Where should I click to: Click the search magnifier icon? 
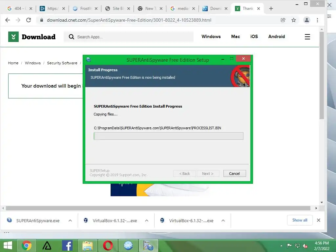(71, 37)
